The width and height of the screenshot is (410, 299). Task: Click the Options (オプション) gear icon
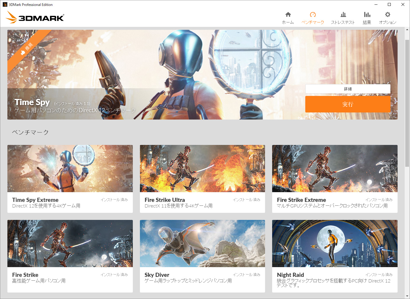pos(388,14)
